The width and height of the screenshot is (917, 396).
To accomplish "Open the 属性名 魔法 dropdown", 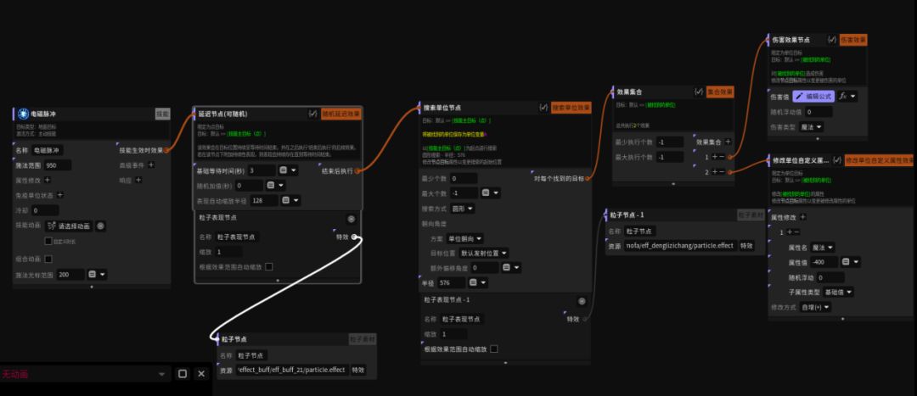I will point(823,247).
